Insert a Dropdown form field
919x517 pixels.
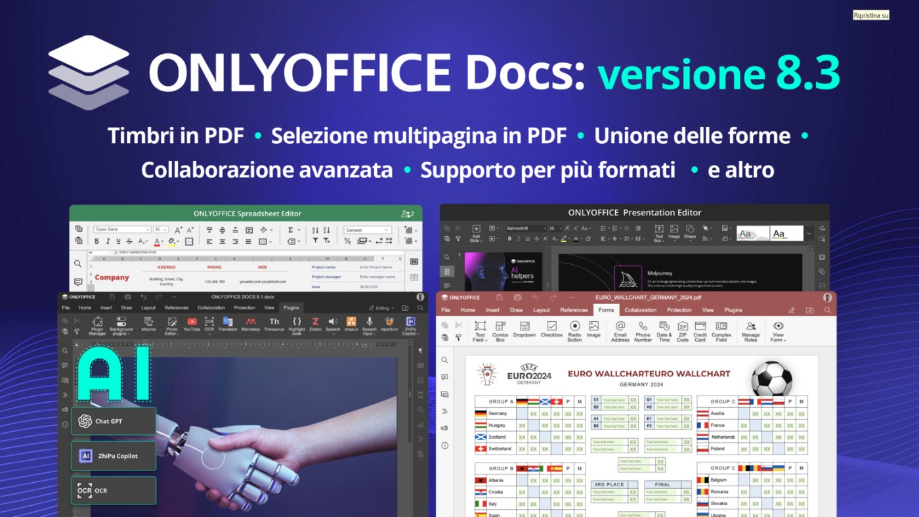pyautogui.click(x=524, y=329)
